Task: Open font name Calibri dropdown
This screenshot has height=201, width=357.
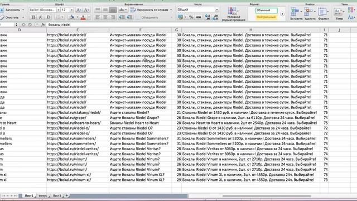Action: click(x=58, y=10)
